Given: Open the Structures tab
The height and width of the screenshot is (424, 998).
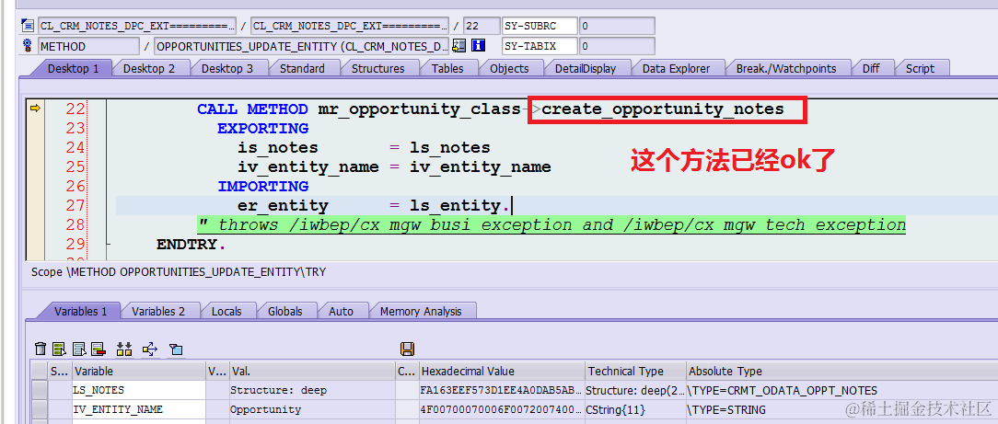Looking at the screenshot, I should (378, 69).
